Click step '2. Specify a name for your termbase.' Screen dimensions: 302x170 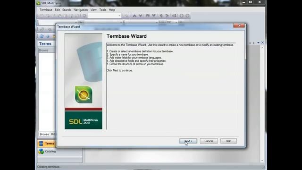[x=127, y=55]
